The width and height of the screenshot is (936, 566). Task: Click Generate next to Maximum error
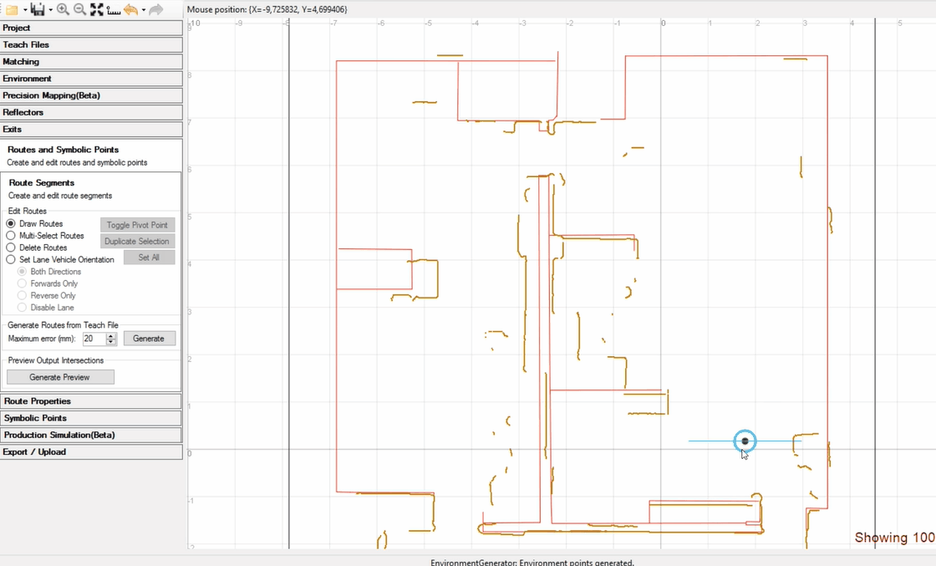[149, 339]
